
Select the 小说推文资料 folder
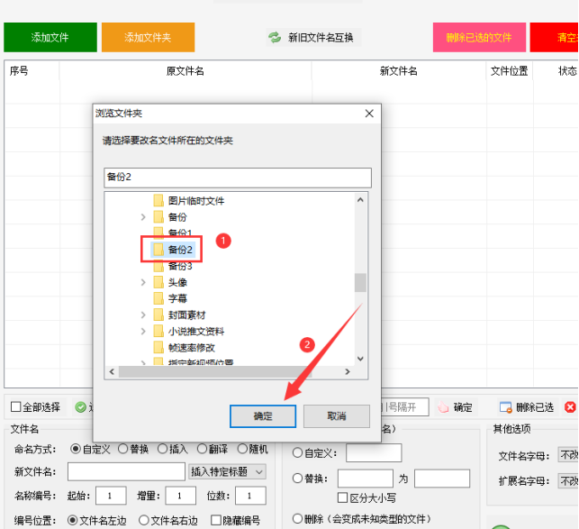pyautogui.click(x=196, y=332)
